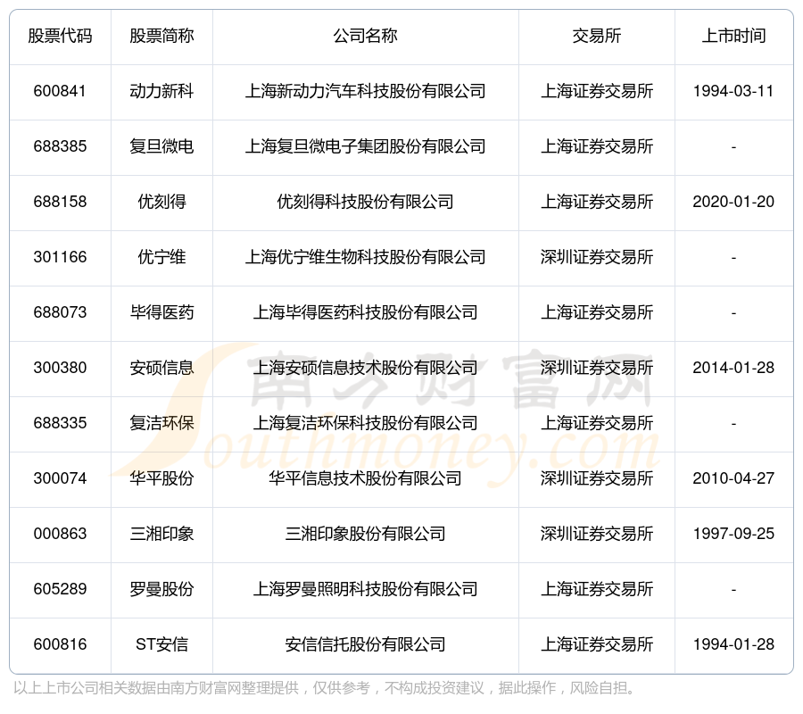Click the 上市时间 column header
This screenshot has height=714, width=803.
pyautogui.click(x=734, y=36)
